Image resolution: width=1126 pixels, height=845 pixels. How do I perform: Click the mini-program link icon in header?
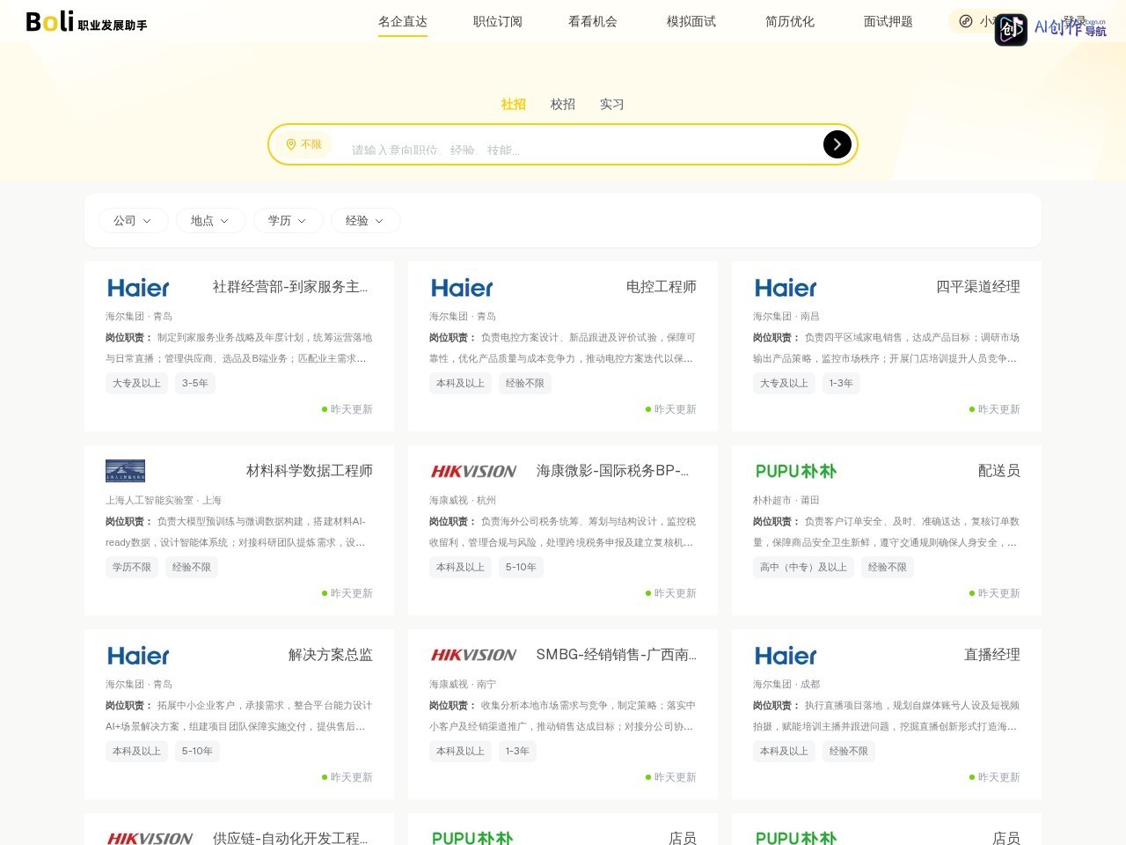pos(965,21)
